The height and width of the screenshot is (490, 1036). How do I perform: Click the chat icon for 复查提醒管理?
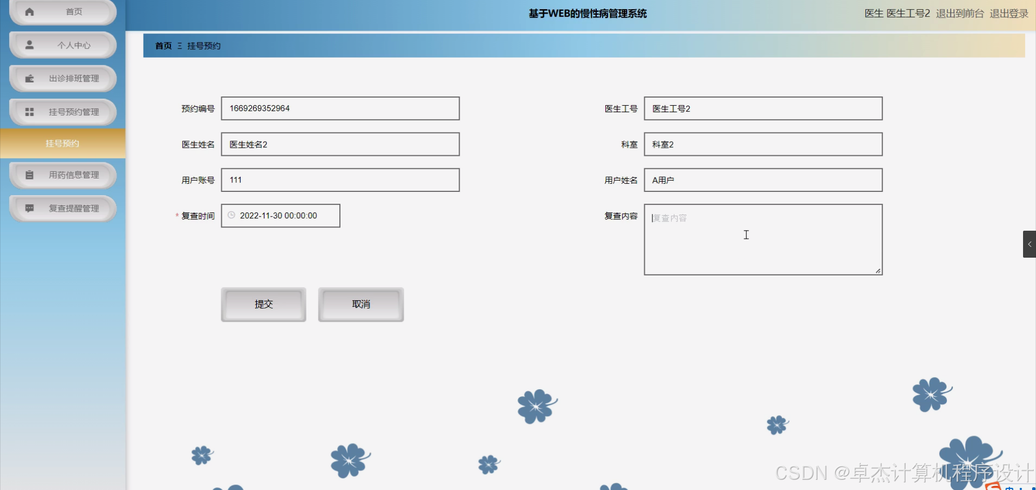point(30,208)
